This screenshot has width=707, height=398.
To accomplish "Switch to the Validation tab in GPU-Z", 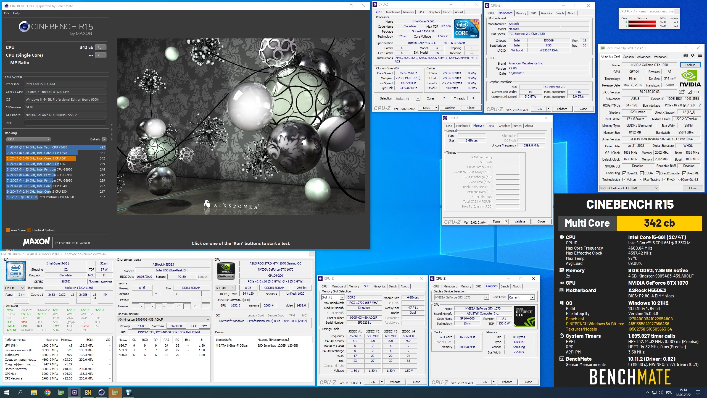I will coord(660,57).
